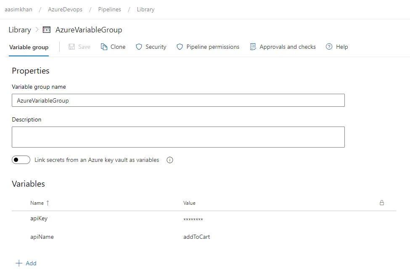Navigate to the aasimkhan organization breadcrumb
Screen dimensions: 410x280
pos(18,9)
